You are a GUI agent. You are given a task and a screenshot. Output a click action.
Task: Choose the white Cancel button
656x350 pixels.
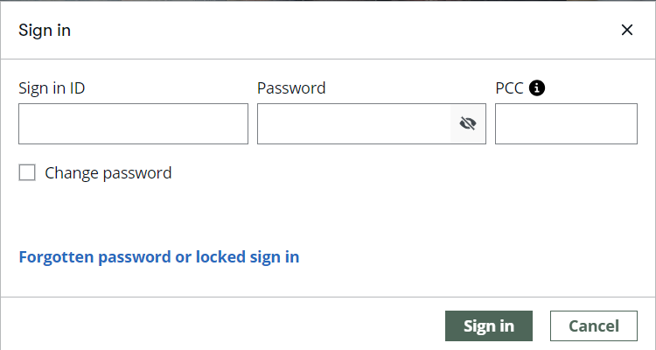[x=594, y=325]
